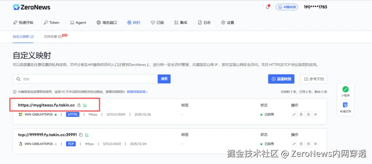Open the Token navigation item
Image resolution: width=372 pixels, height=164 pixels.
pyautogui.click(x=51, y=22)
